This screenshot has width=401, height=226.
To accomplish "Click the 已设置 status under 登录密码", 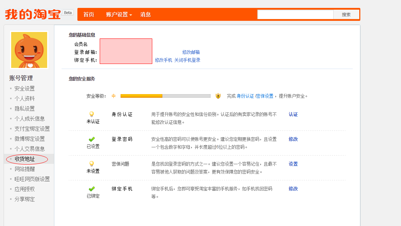I will point(93,146).
